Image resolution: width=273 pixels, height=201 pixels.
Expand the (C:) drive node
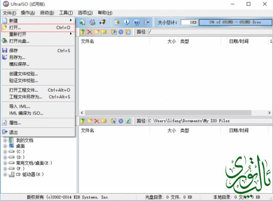pyautogui.click(x=5, y=152)
